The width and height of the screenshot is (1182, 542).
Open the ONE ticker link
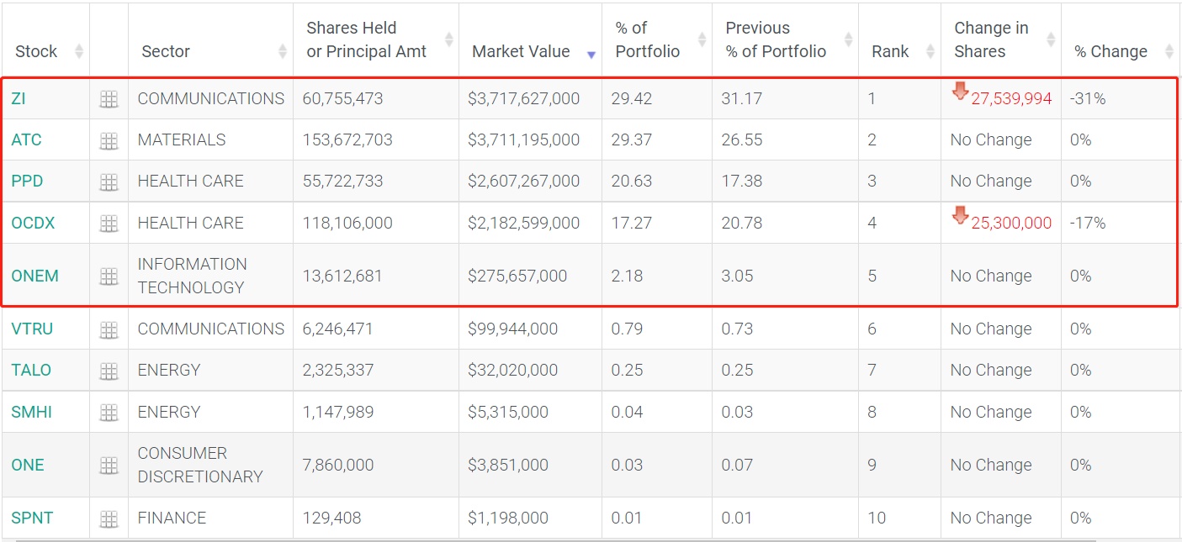point(28,465)
